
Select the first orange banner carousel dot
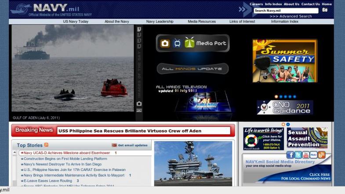pyautogui.click(x=276, y=97)
